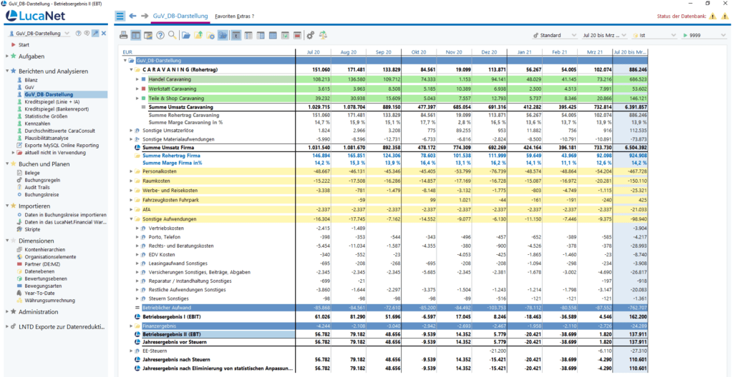Open the hamburger menu icon
Viewport: 733px width, 377px height.
pos(120,16)
